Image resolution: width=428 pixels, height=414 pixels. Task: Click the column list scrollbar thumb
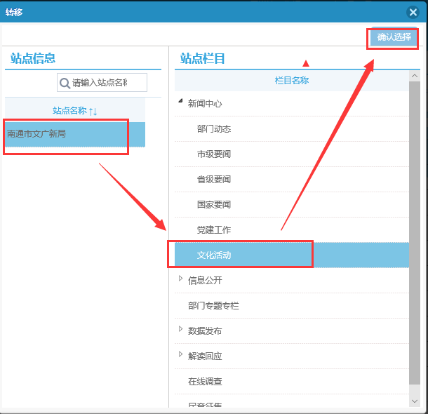point(415,233)
